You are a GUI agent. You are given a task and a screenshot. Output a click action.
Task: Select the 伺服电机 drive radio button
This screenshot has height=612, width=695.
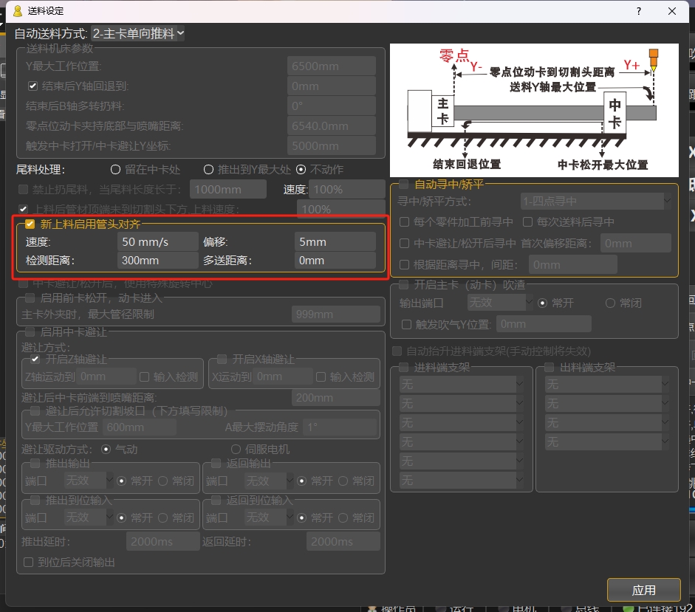pos(236,449)
